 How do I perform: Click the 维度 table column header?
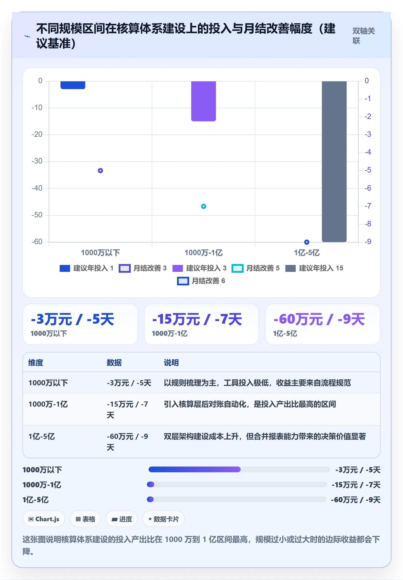tap(36, 363)
